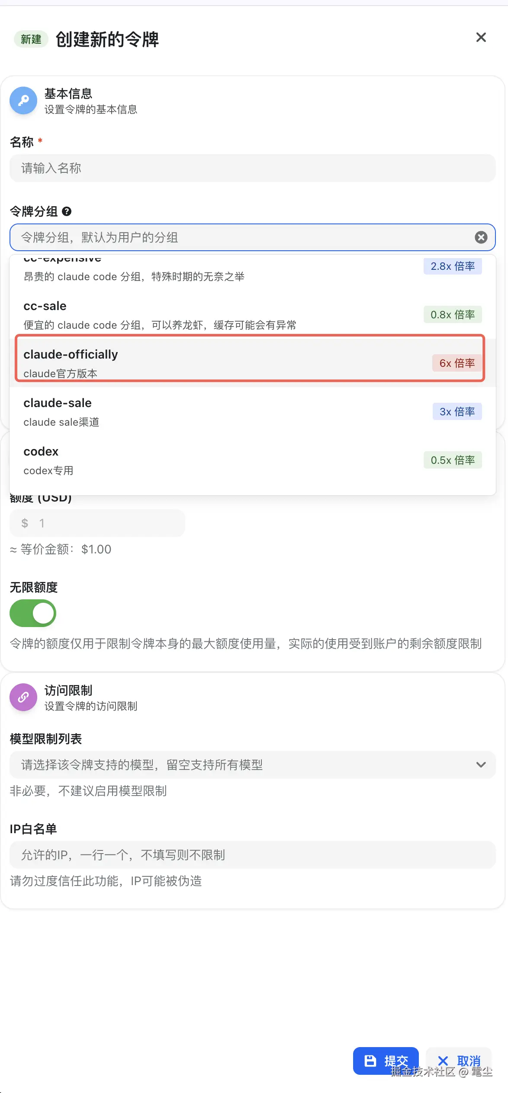Open the 令牌分组 selection box
Viewport: 508px width, 1093px height.
(253, 237)
